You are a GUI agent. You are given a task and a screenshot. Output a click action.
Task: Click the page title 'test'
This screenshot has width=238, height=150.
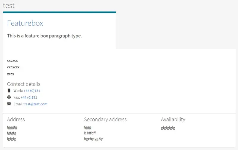pos(9,5)
